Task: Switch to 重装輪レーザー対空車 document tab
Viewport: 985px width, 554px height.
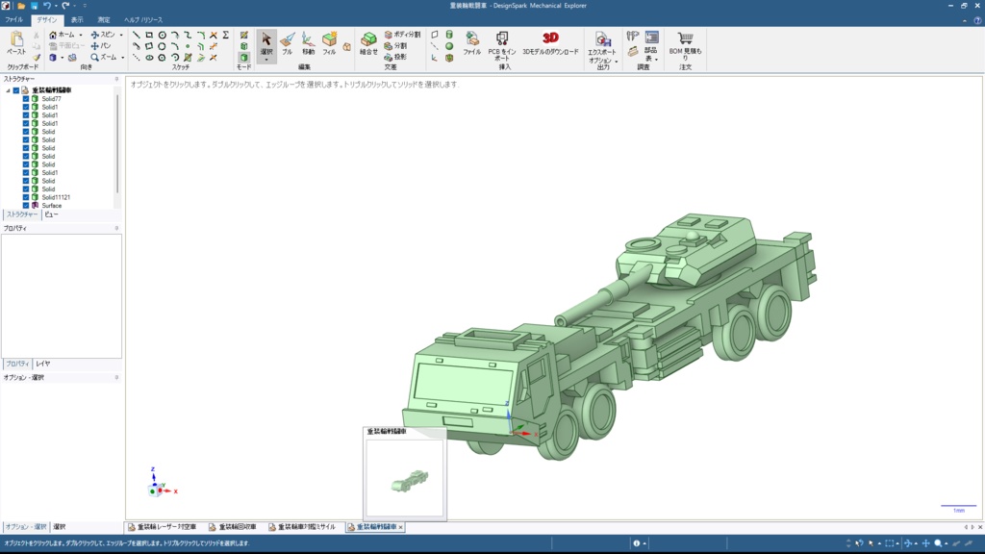Action: coord(162,527)
